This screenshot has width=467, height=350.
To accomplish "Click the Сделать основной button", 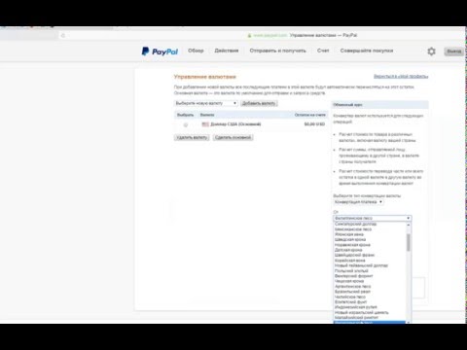I will point(233,137).
